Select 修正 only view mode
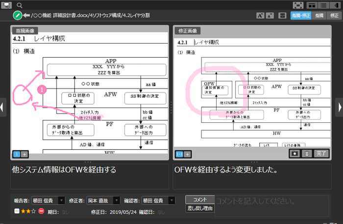 click(334, 16)
